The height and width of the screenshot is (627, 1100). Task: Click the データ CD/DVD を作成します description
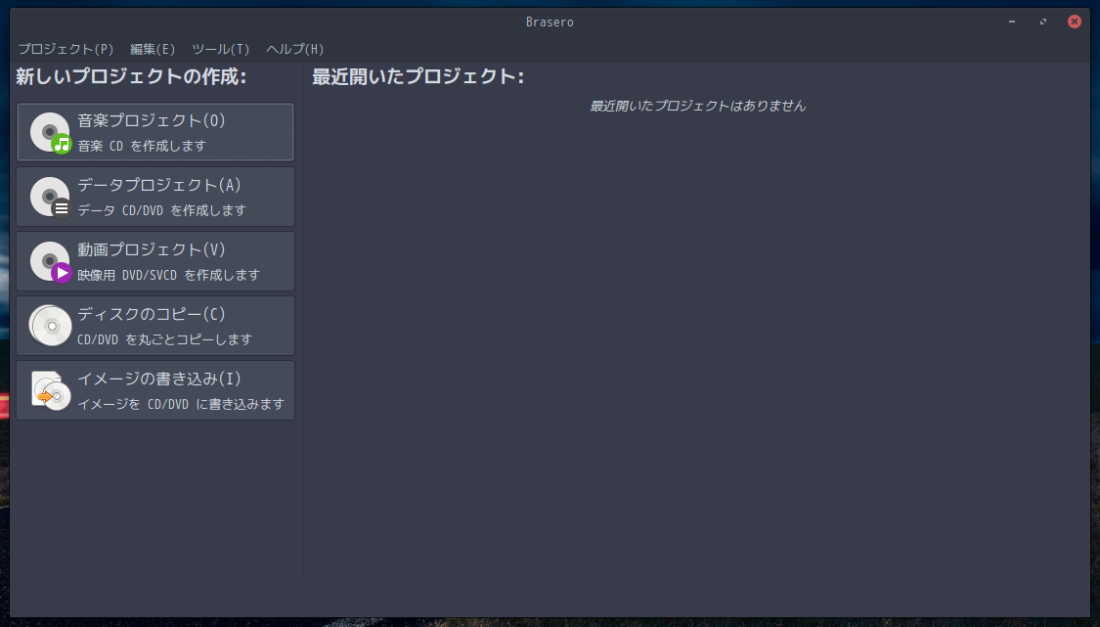click(162, 210)
